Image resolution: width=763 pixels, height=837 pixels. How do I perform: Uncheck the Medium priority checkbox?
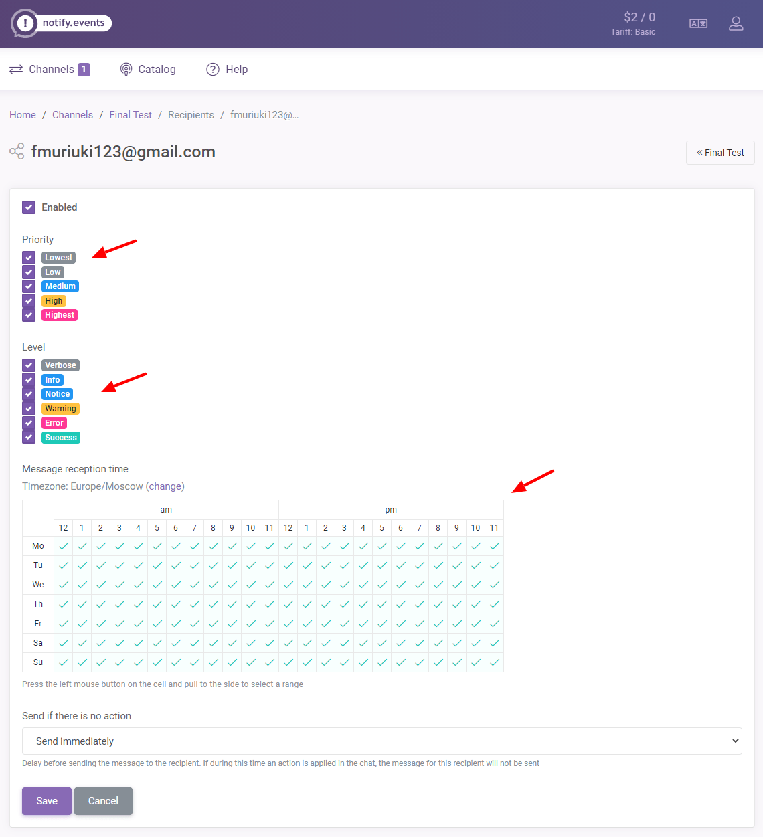[x=29, y=286]
